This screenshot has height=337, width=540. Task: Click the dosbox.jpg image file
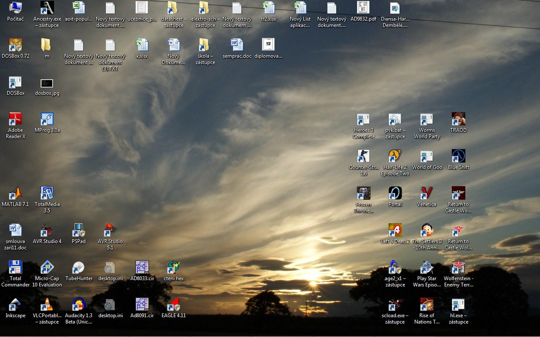click(47, 83)
